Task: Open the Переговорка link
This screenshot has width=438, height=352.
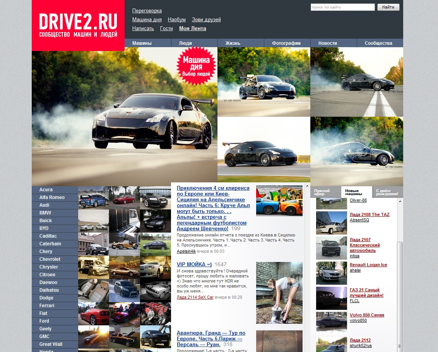Action: coord(147,10)
